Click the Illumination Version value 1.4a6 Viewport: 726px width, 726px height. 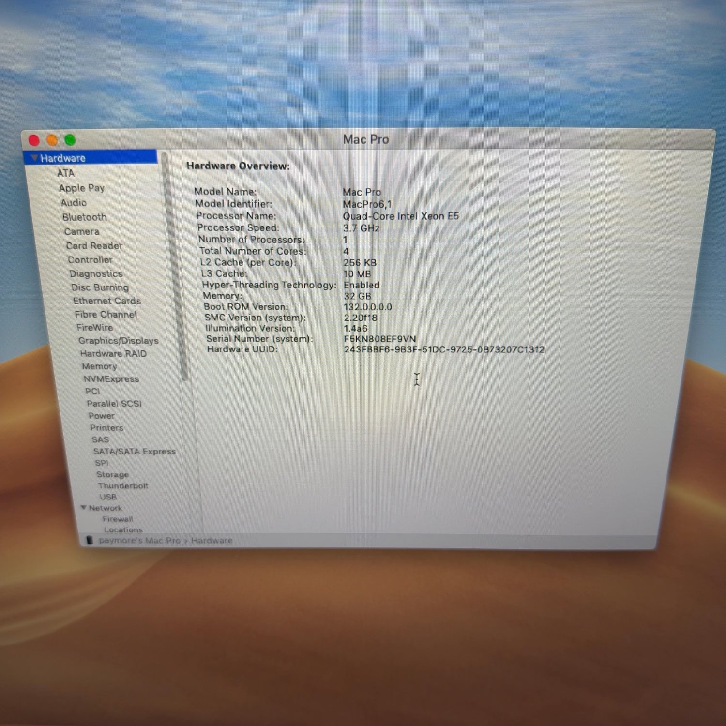pyautogui.click(x=355, y=328)
